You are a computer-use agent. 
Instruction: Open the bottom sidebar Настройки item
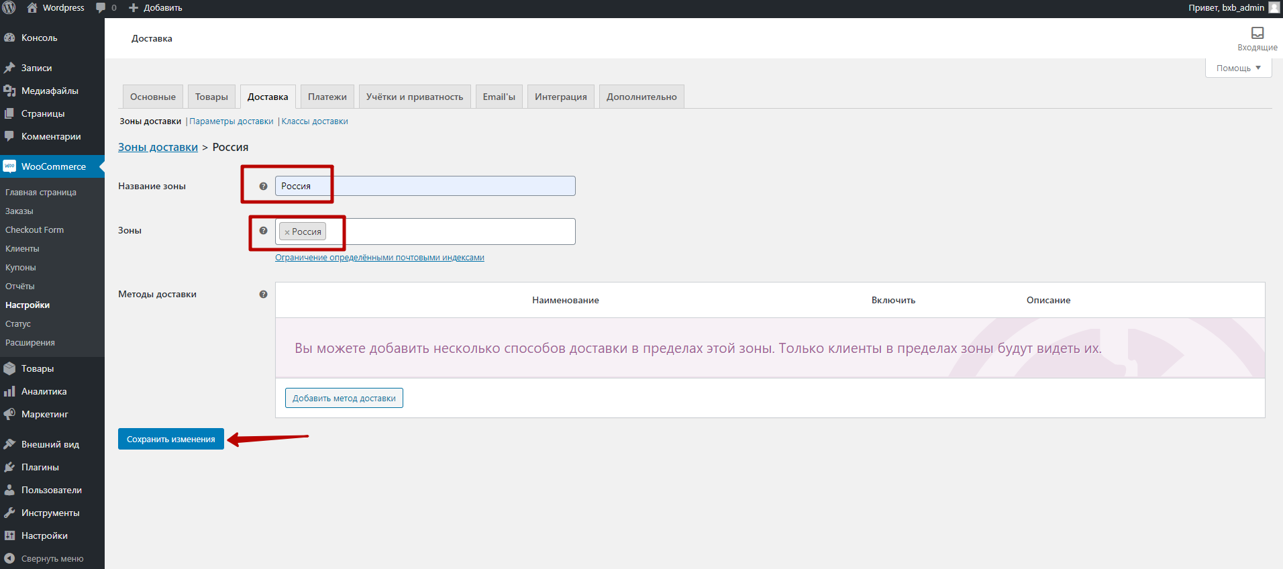coord(52,535)
